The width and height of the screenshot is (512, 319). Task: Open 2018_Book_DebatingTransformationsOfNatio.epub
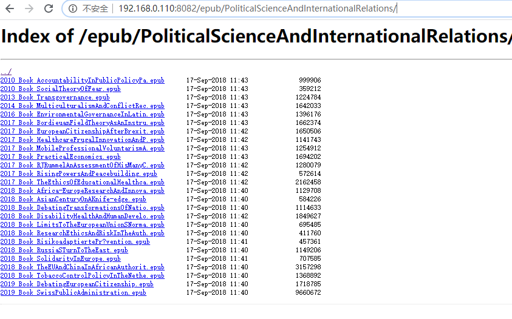82,207
